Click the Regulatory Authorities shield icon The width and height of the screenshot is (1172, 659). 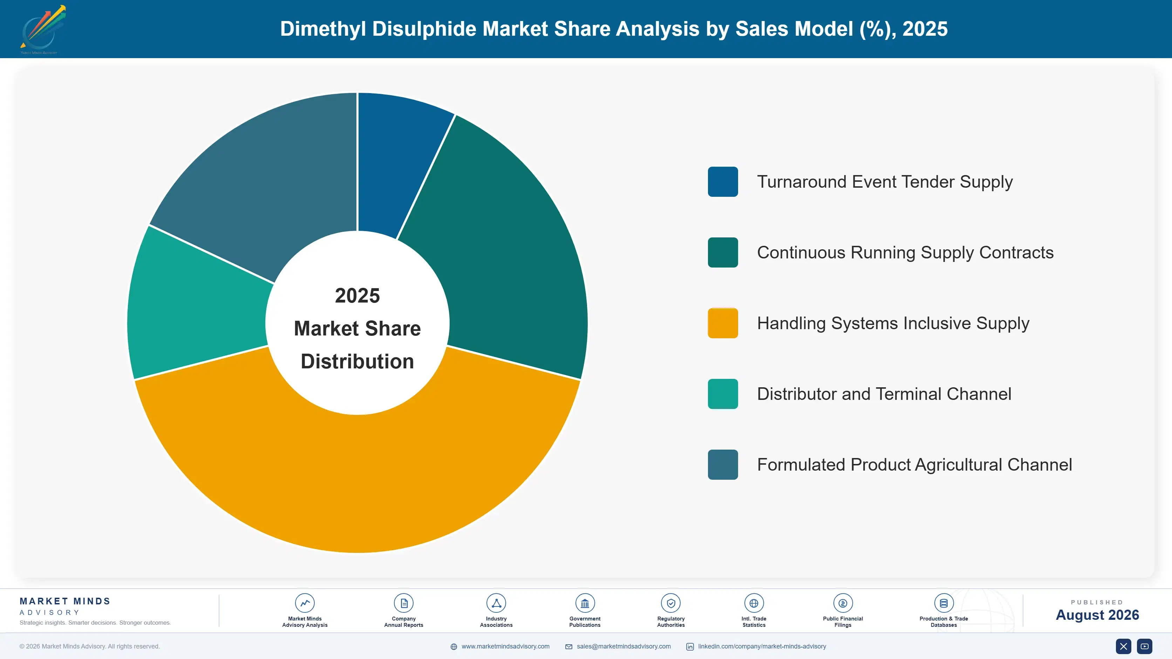pos(670,603)
